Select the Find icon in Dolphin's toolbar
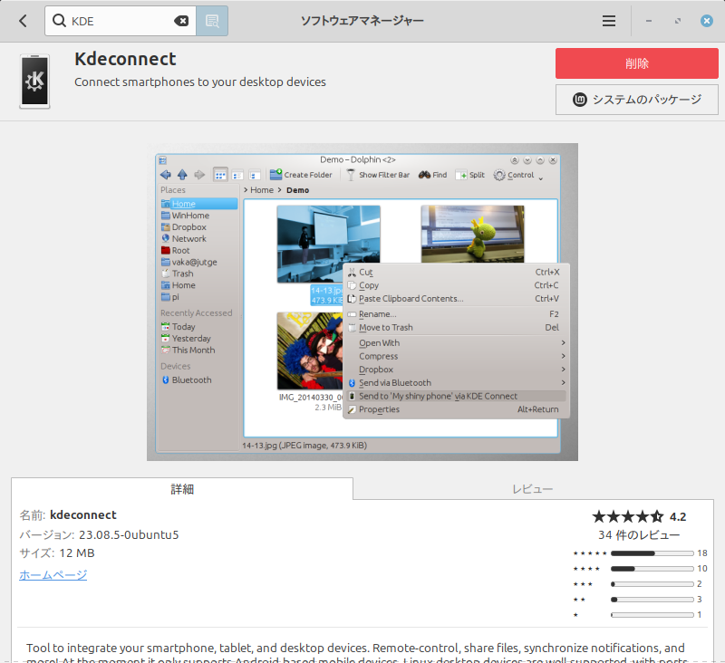This screenshot has height=663, width=725. click(426, 175)
